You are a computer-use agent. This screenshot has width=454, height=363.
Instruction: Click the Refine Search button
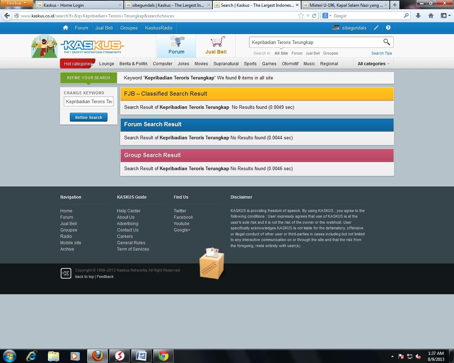89,117
